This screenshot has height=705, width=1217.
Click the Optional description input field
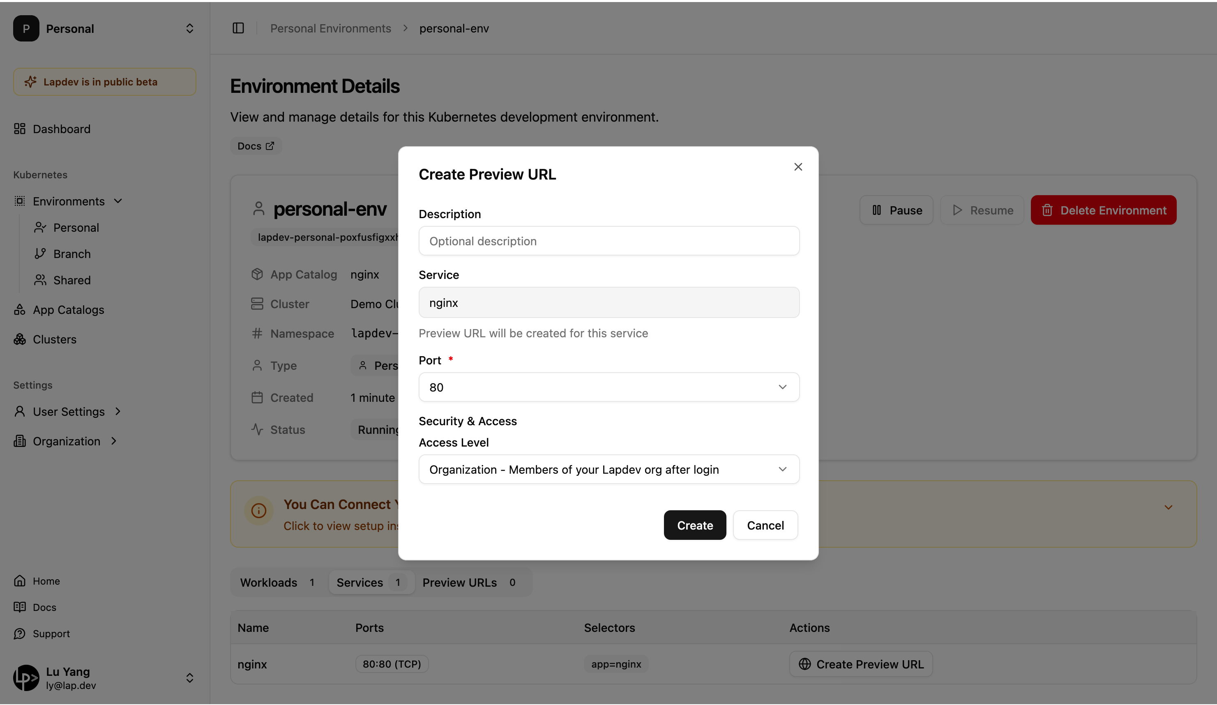608,241
